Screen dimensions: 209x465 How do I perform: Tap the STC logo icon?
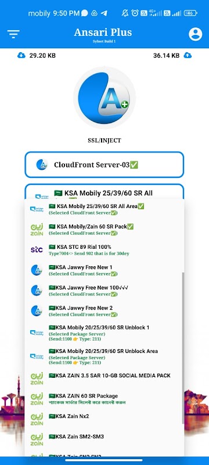[37, 250]
